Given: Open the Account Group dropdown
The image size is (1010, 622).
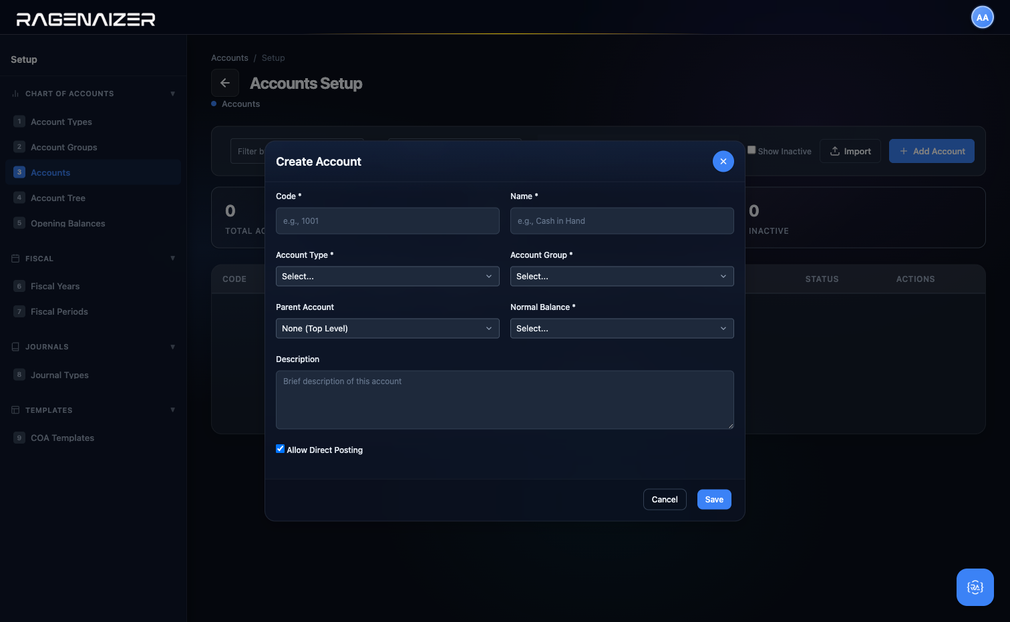Looking at the screenshot, I should (x=622, y=277).
